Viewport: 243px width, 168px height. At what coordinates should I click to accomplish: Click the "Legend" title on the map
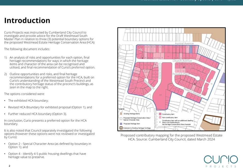pyautogui.click(x=121, y=109)
